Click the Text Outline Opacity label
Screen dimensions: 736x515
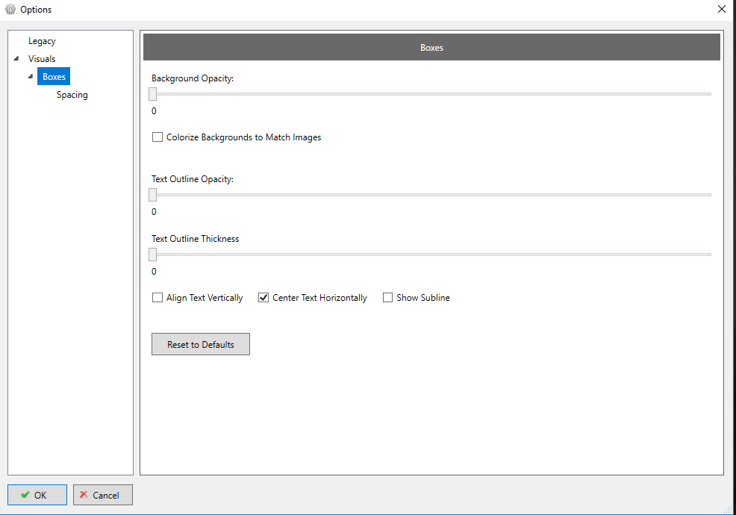[x=193, y=179]
